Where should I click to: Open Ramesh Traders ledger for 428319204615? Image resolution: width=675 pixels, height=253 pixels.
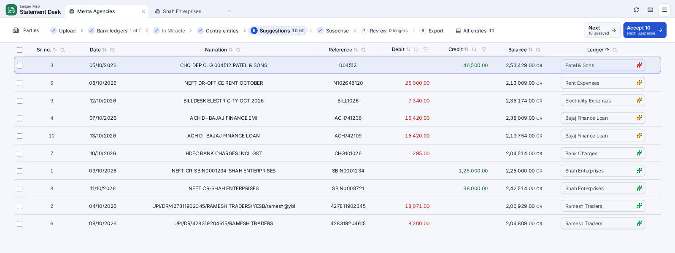(x=602, y=223)
